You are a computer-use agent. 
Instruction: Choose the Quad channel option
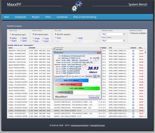tap(43, 41)
